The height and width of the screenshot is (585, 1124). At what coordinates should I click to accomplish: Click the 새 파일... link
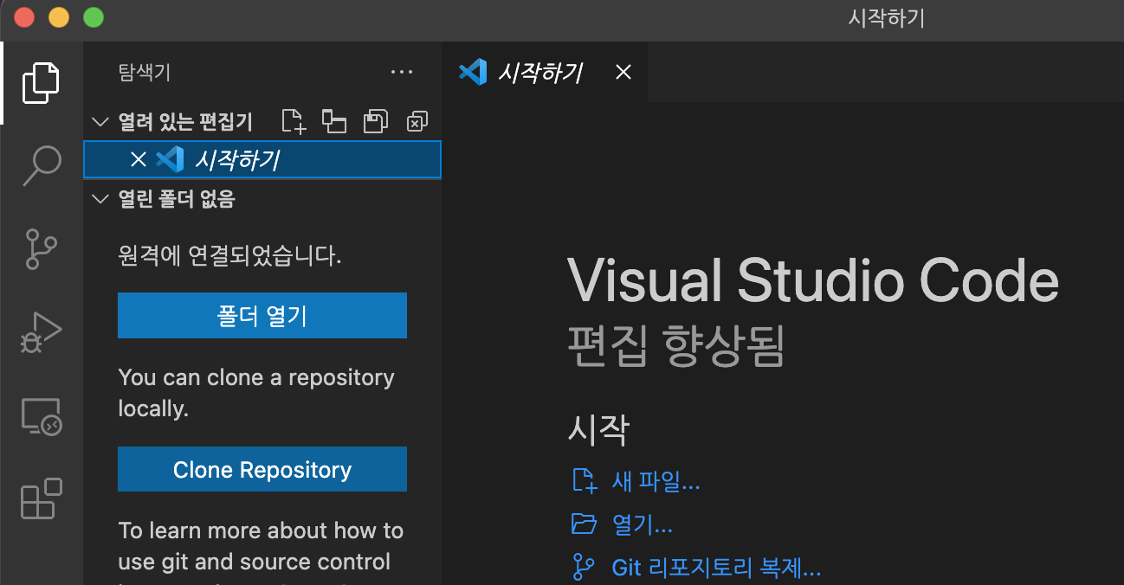click(656, 482)
